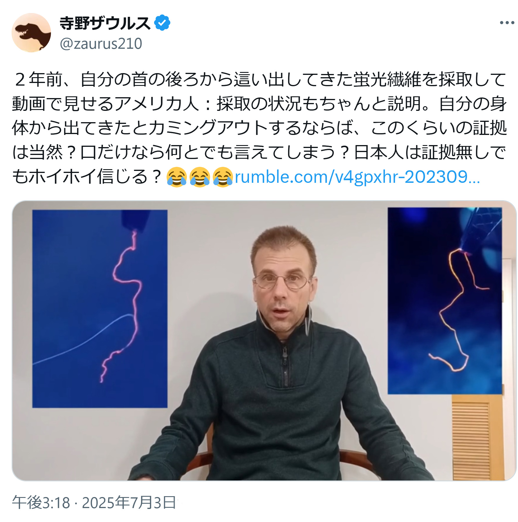Open the 寺野ザウルス display name

point(105,23)
